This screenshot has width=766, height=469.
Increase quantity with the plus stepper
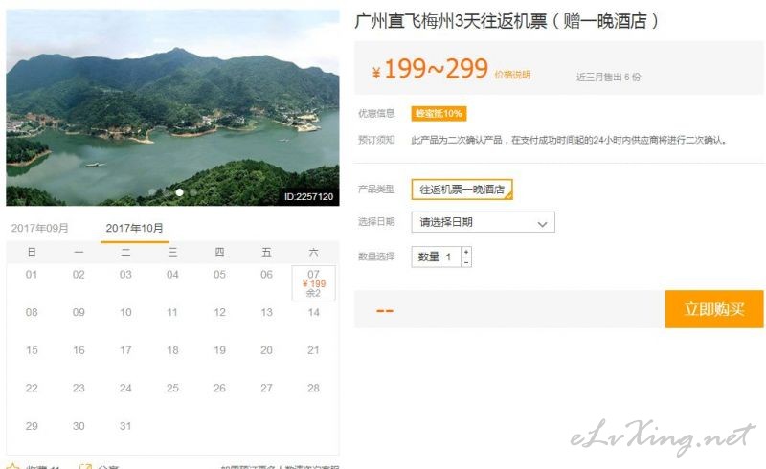(x=466, y=252)
